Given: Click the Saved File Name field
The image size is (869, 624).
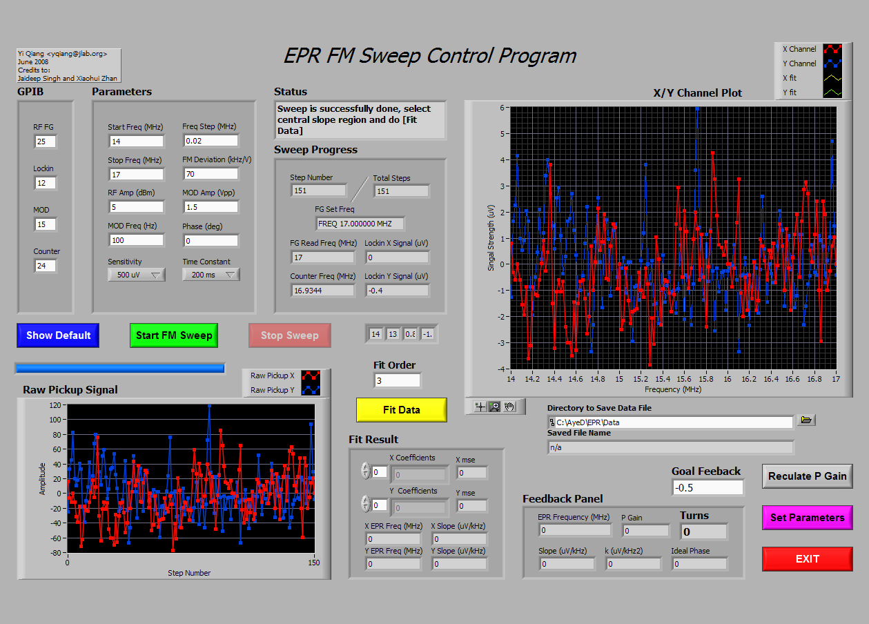Looking at the screenshot, I should [x=671, y=447].
